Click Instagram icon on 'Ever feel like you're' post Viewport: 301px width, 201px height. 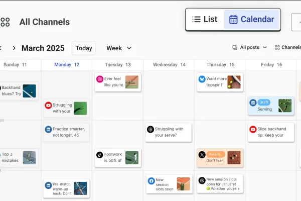click(100, 79)
